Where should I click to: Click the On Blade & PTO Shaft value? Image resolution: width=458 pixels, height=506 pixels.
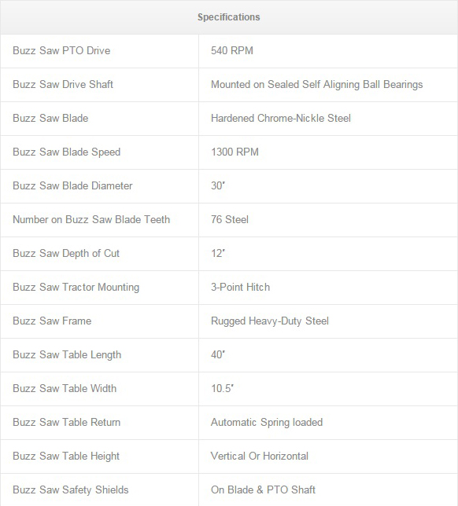(x=263, y=489)
